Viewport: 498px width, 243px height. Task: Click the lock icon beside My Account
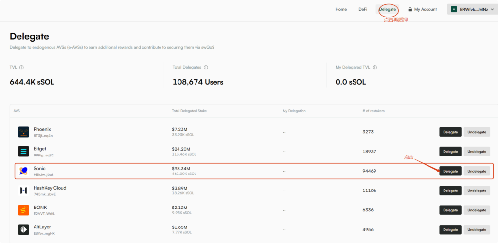coord(410,9)
